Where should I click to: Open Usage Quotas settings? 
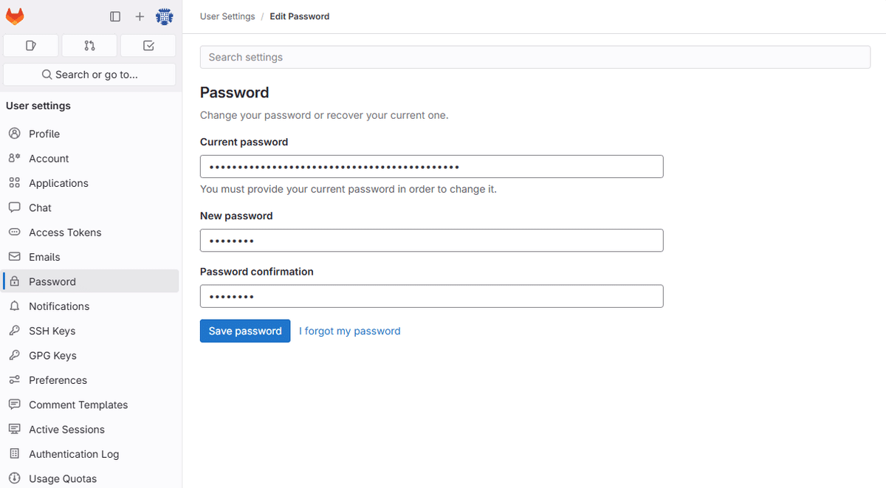coord(61,478)
